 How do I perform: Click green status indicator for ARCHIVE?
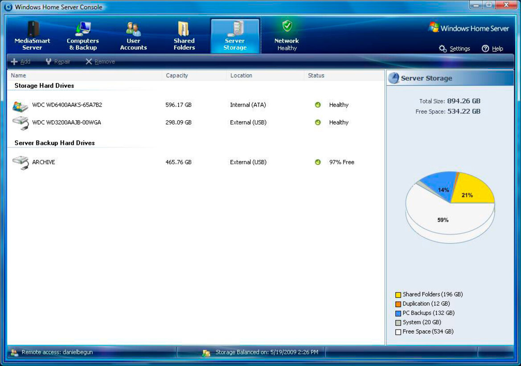click(318, 162)
